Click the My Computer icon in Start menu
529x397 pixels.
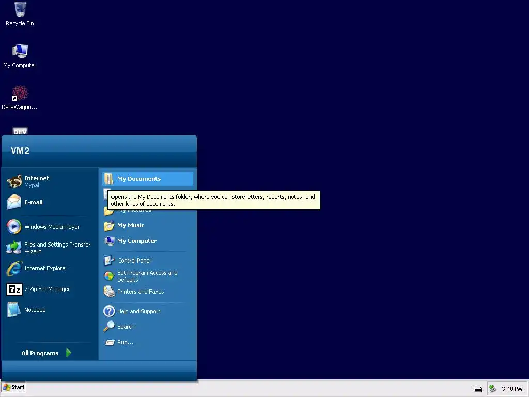click(109, 241)
